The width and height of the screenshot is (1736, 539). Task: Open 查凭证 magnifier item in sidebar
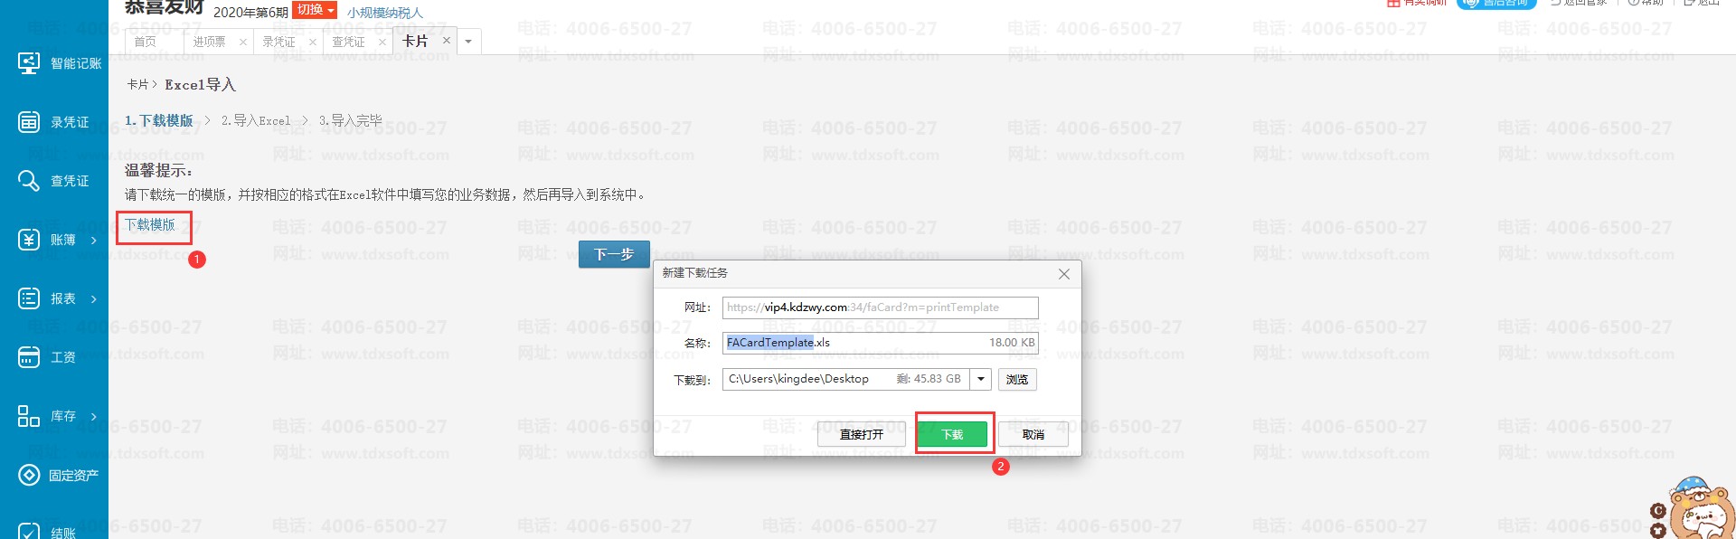point(53,181)
